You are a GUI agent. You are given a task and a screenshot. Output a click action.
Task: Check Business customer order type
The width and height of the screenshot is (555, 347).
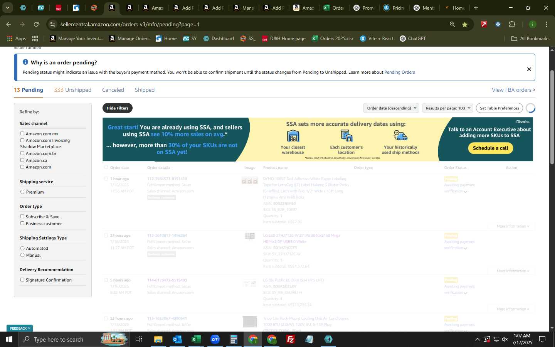click(x=22, y=223)
